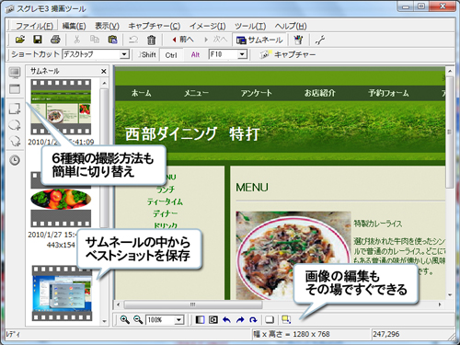Click the fit-to-frame square icon
Image resolution: width=460 pixels, height=345 pixels.
coord(213,319)
